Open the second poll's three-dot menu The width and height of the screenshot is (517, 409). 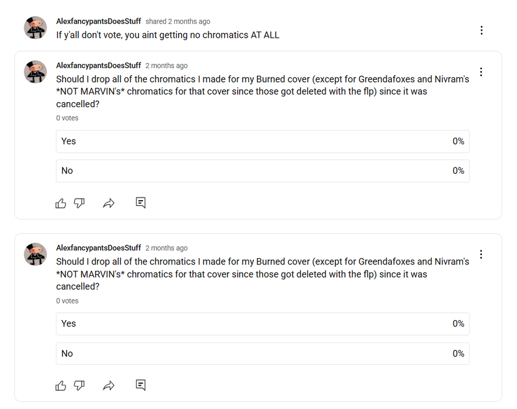481,254
